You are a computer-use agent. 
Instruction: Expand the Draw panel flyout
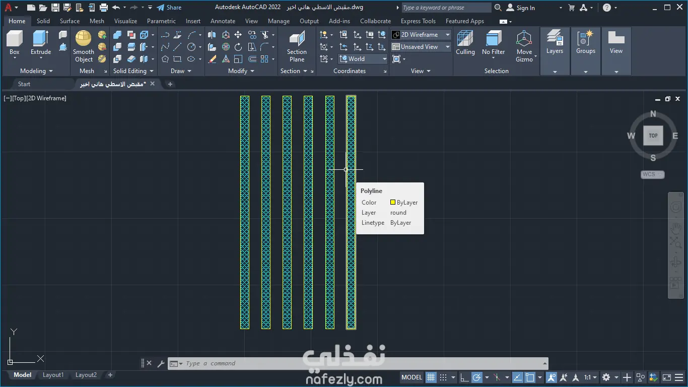tap(181, 71)
